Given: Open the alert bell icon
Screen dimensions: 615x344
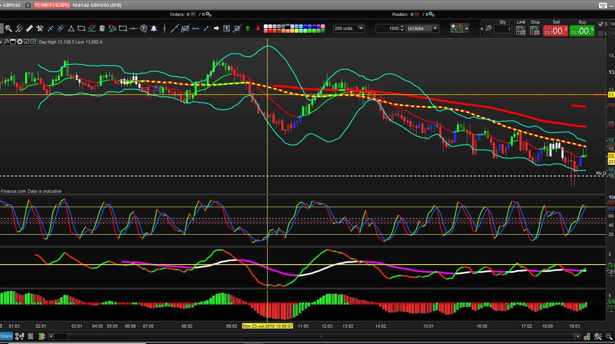Looking at the screenshot, I should click(x=154, y=28).
